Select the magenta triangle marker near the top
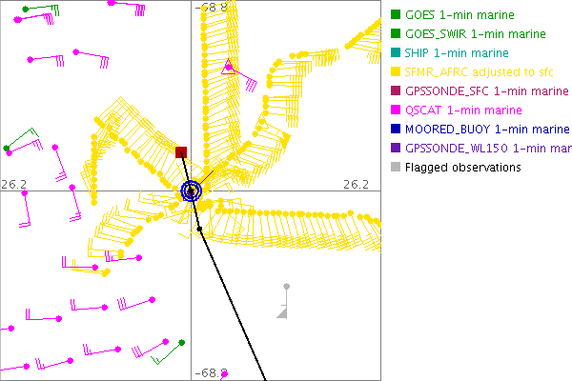Viewport: 572px width, 381px height. click(x=228, y=68)
